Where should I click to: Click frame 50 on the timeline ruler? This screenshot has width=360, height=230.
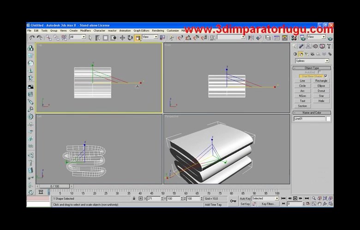click(x=163, y=192)
